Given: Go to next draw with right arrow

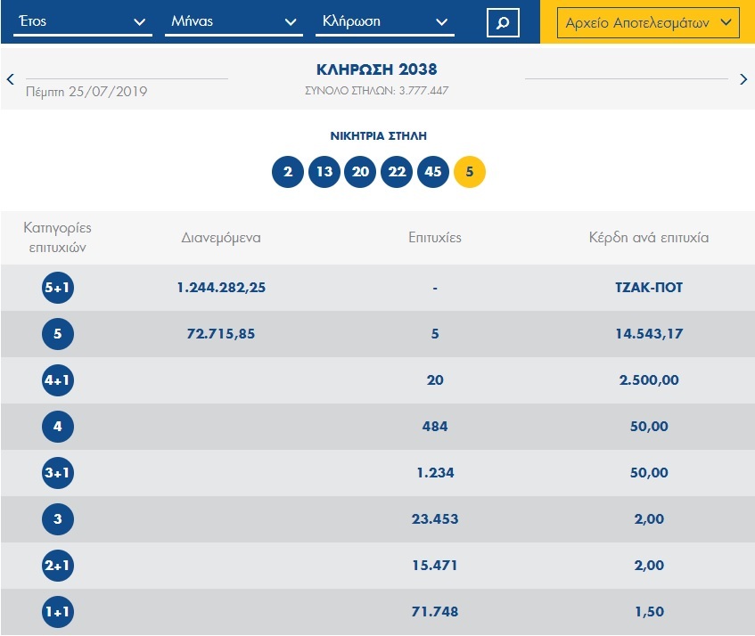Looking at the screenshot, I should (x=743, y=79).
